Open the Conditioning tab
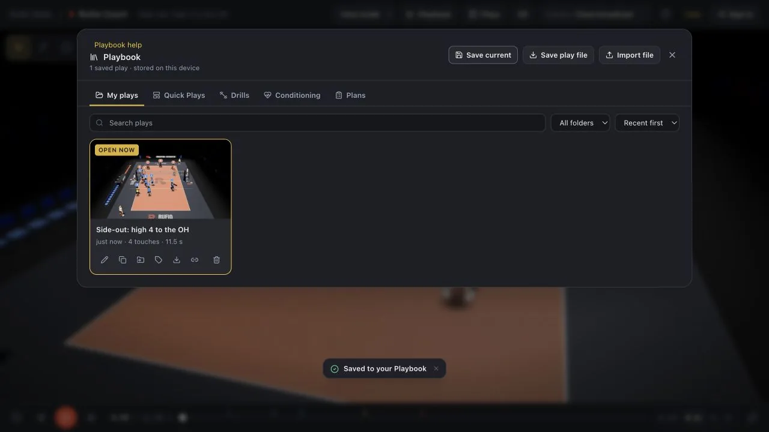769x432 pixels. [292, 95]
